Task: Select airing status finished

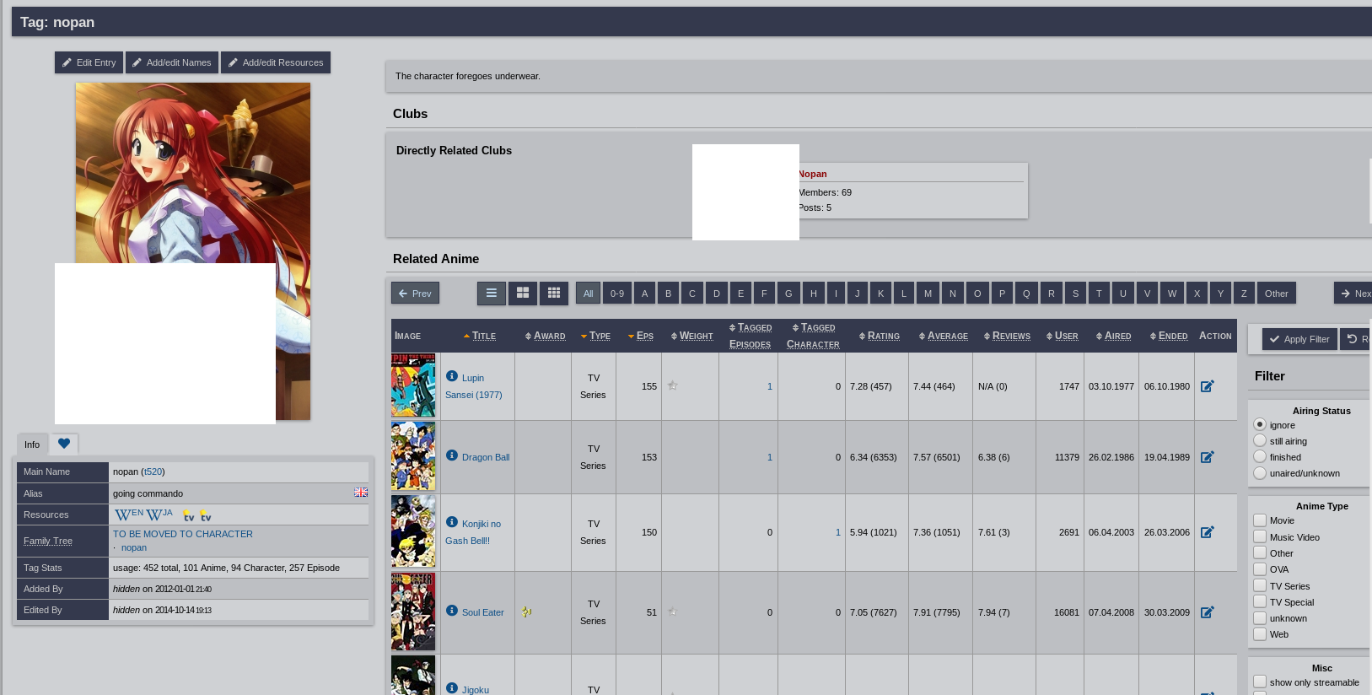Action: tap(1260, 456)
